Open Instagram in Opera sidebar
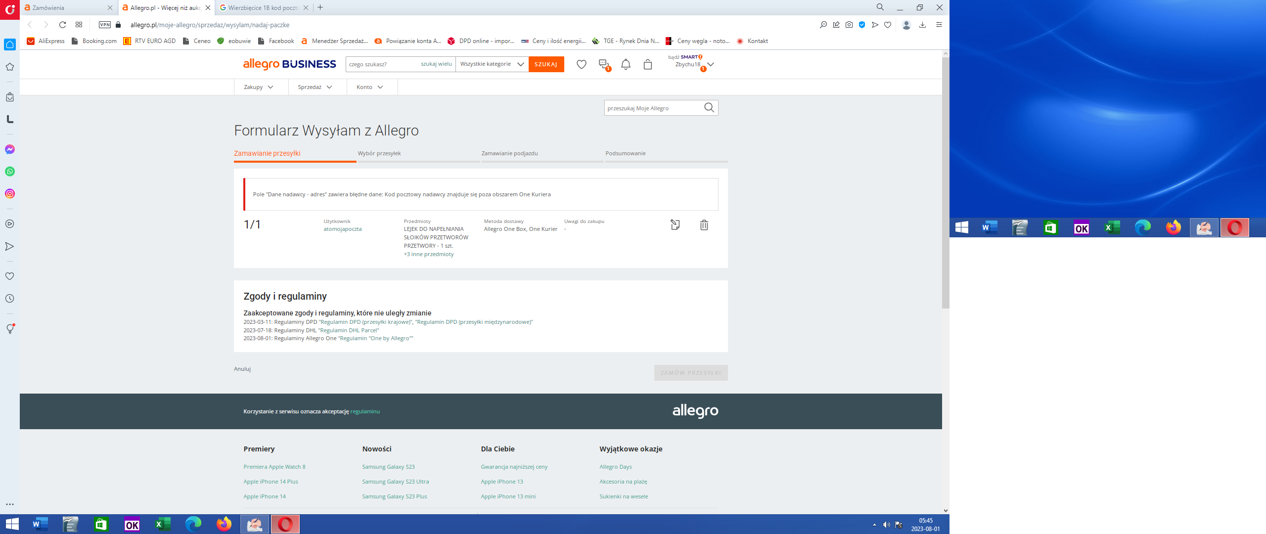This screenshot has height=534, width=1266. (x=10, y=194)
